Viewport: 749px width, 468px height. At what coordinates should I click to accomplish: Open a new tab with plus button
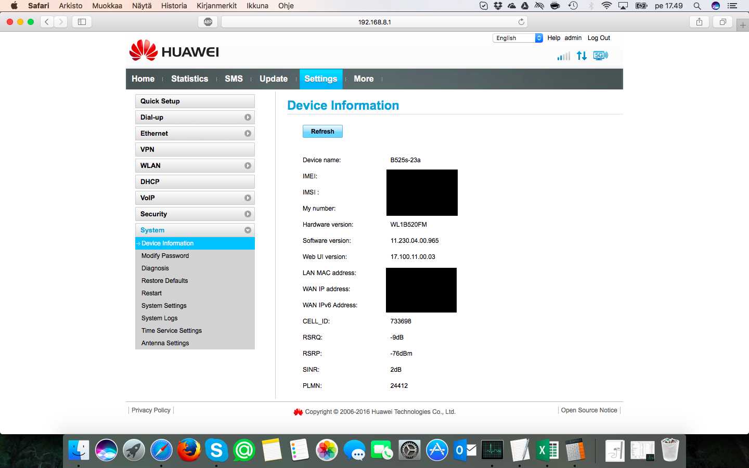tap(743, 25)
